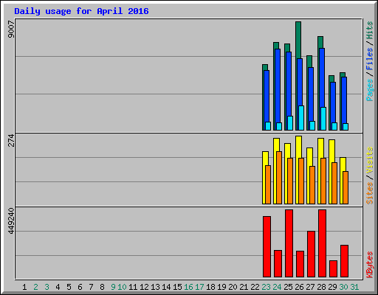Click day 10 on the x-axis

click(x=122, y=287)
